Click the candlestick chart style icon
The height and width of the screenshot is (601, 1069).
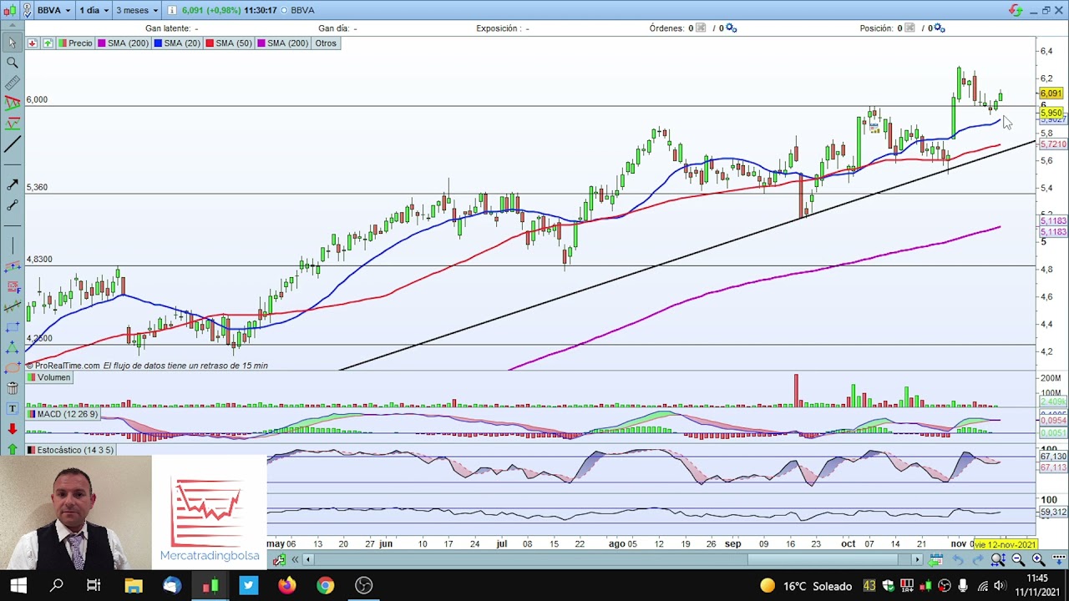(10, 10)
